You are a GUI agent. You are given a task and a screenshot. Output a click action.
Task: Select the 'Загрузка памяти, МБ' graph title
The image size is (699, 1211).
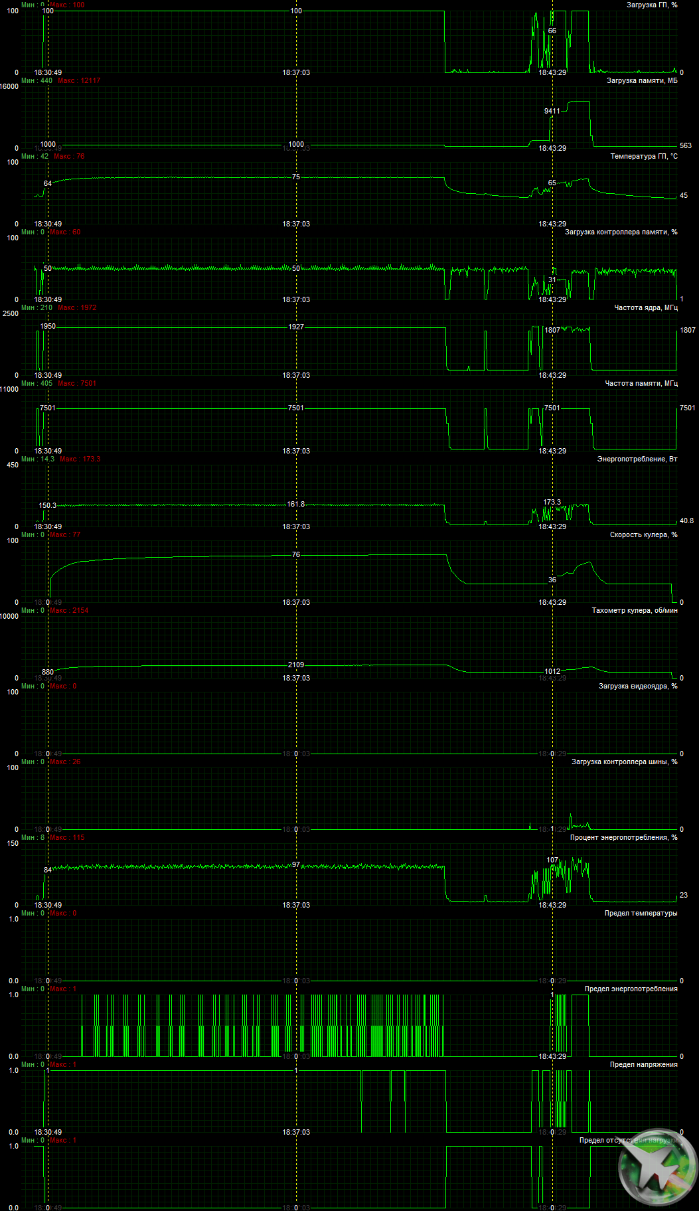coord(642,80)
